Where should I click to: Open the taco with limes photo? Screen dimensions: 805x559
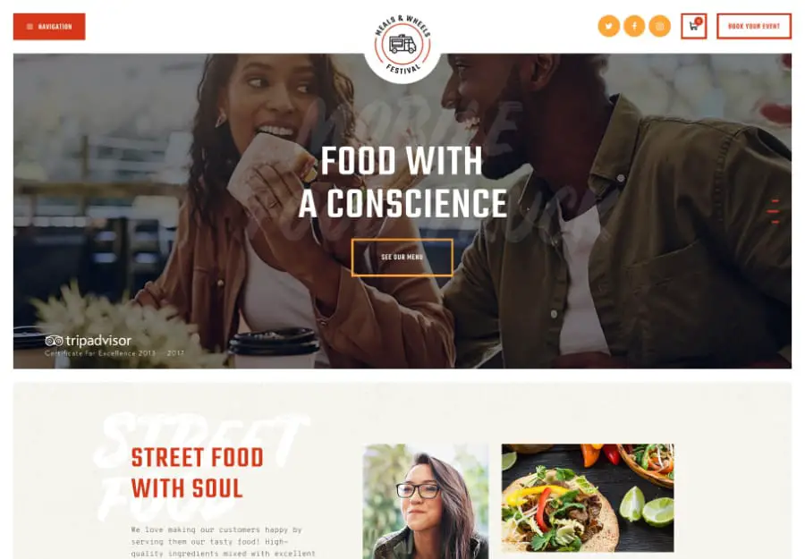click(588, 498)
